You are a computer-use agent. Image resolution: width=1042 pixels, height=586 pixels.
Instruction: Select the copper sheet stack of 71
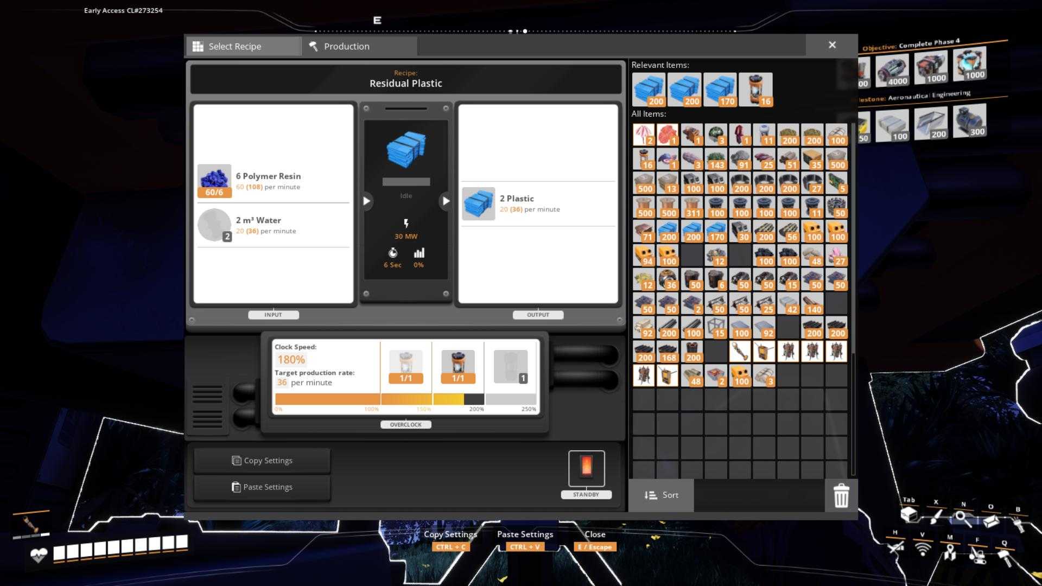click(644, 231)
